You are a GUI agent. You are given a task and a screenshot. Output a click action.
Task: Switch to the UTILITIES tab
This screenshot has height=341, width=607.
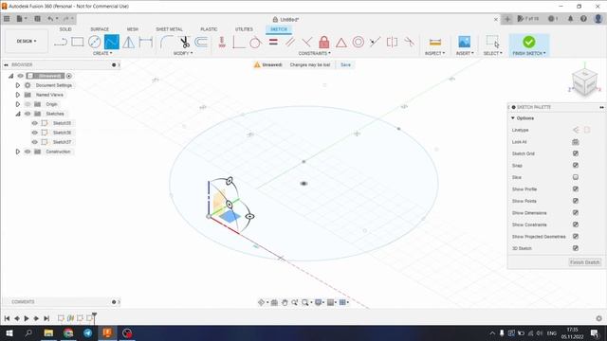coord(244,29)
